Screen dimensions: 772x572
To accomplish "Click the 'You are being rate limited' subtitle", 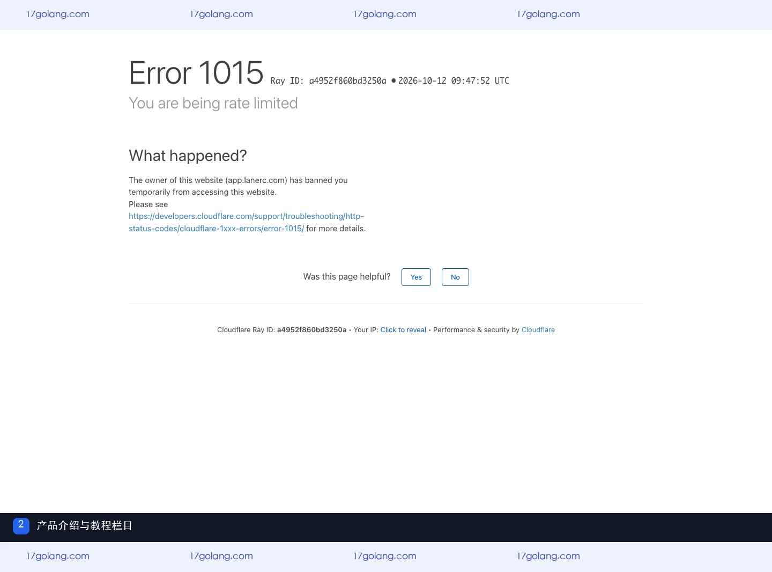I will [213, 103].
